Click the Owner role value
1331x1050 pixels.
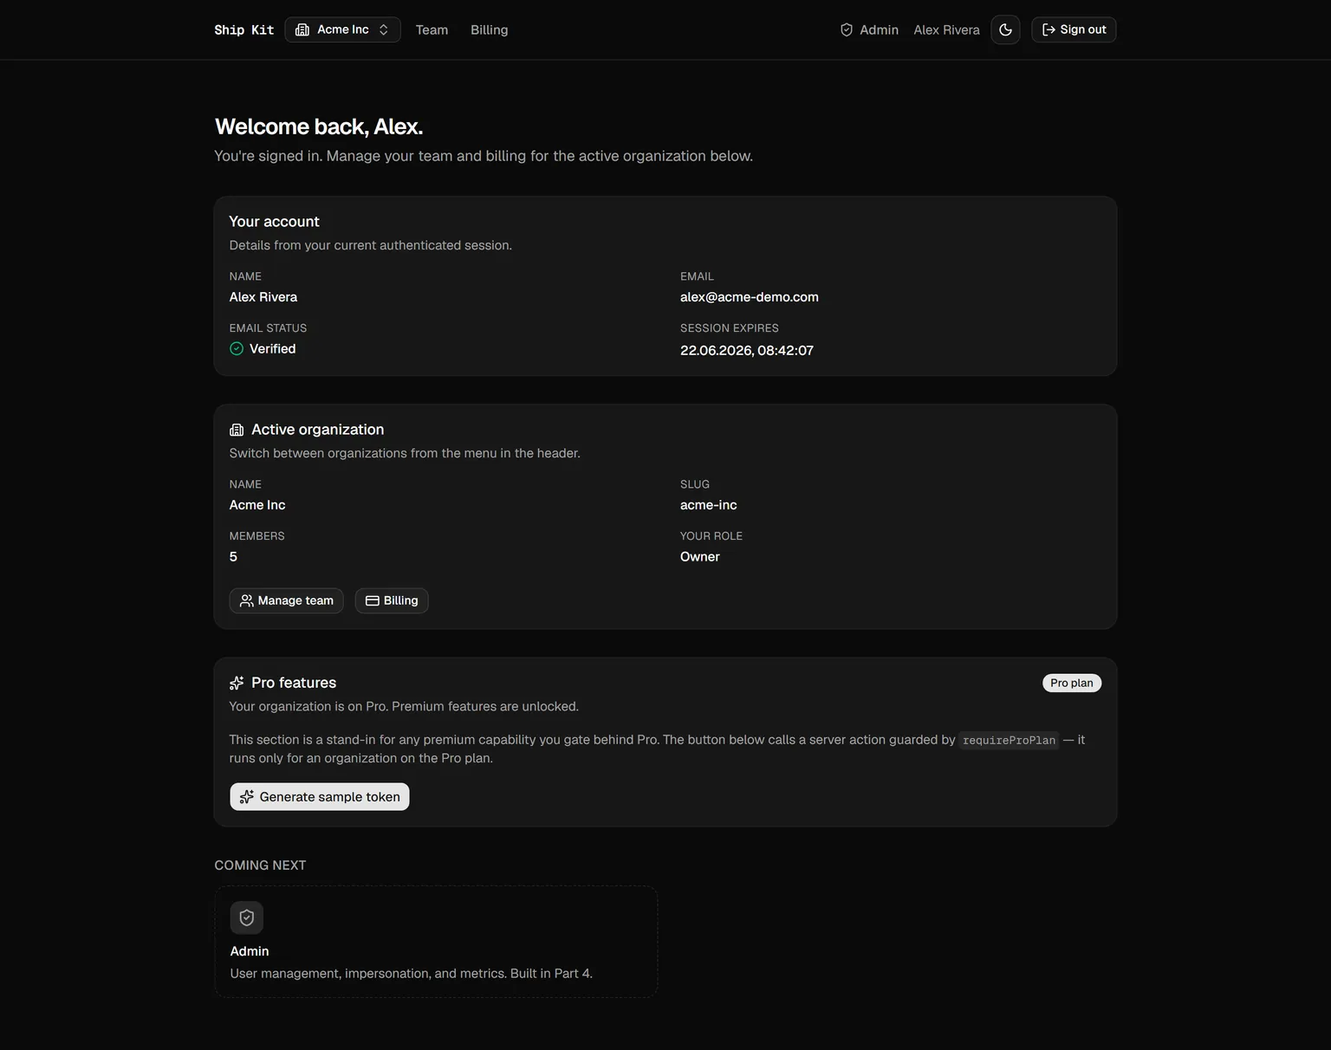(700, 557)
